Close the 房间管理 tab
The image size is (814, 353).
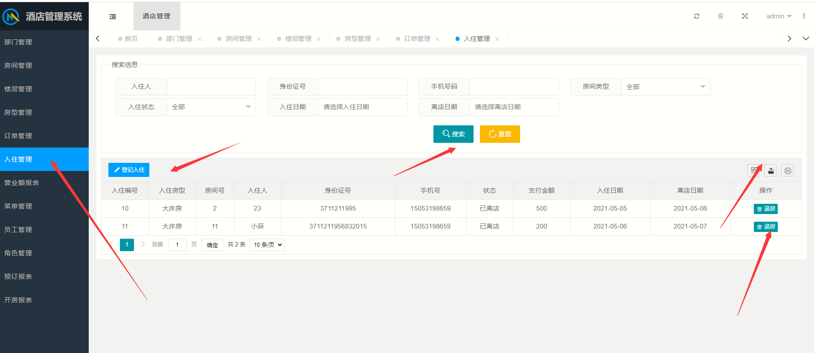tap(259, 39)
